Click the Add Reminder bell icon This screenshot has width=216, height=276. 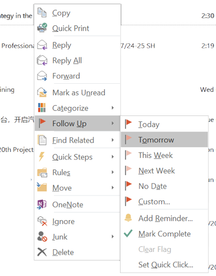tap(128, 218)
